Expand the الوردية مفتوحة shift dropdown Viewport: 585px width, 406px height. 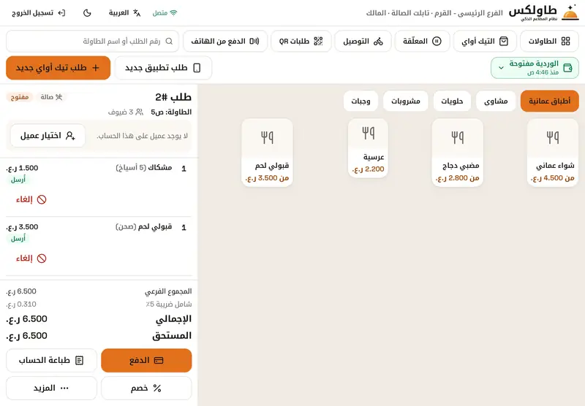coord(535,68)
